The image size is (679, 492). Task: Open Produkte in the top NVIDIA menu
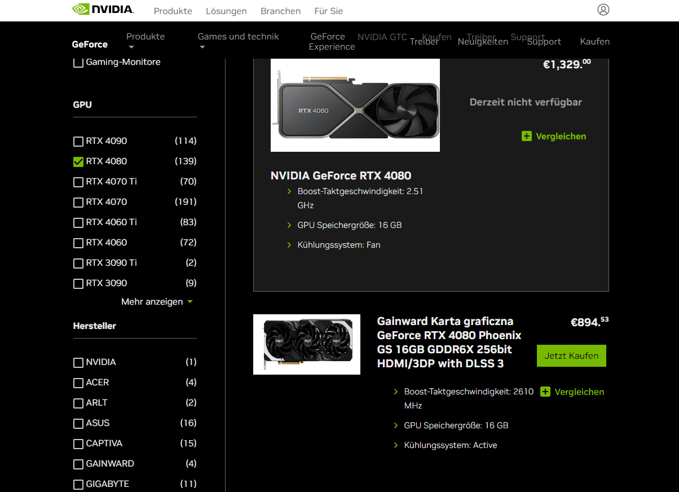(173, 11)
